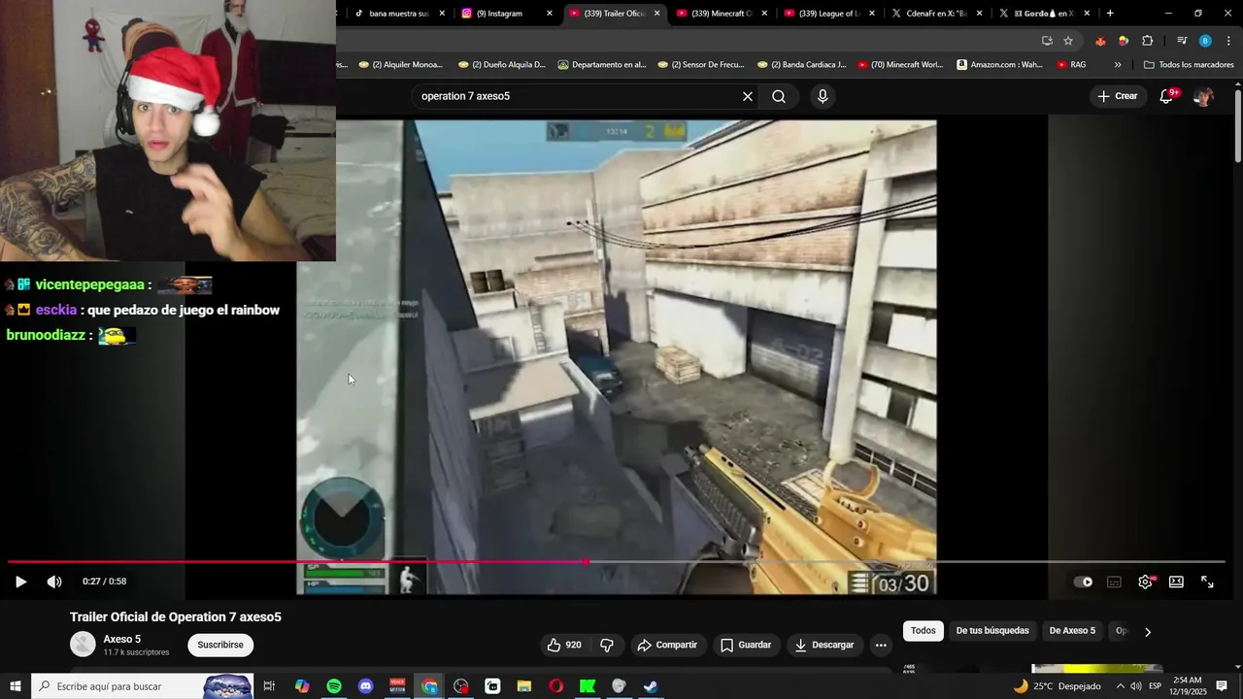This screenshot has width=1243, height=699.
Task: Open Spotify from the taskbar
Action: pyautogui.click(x=334, y=686)
